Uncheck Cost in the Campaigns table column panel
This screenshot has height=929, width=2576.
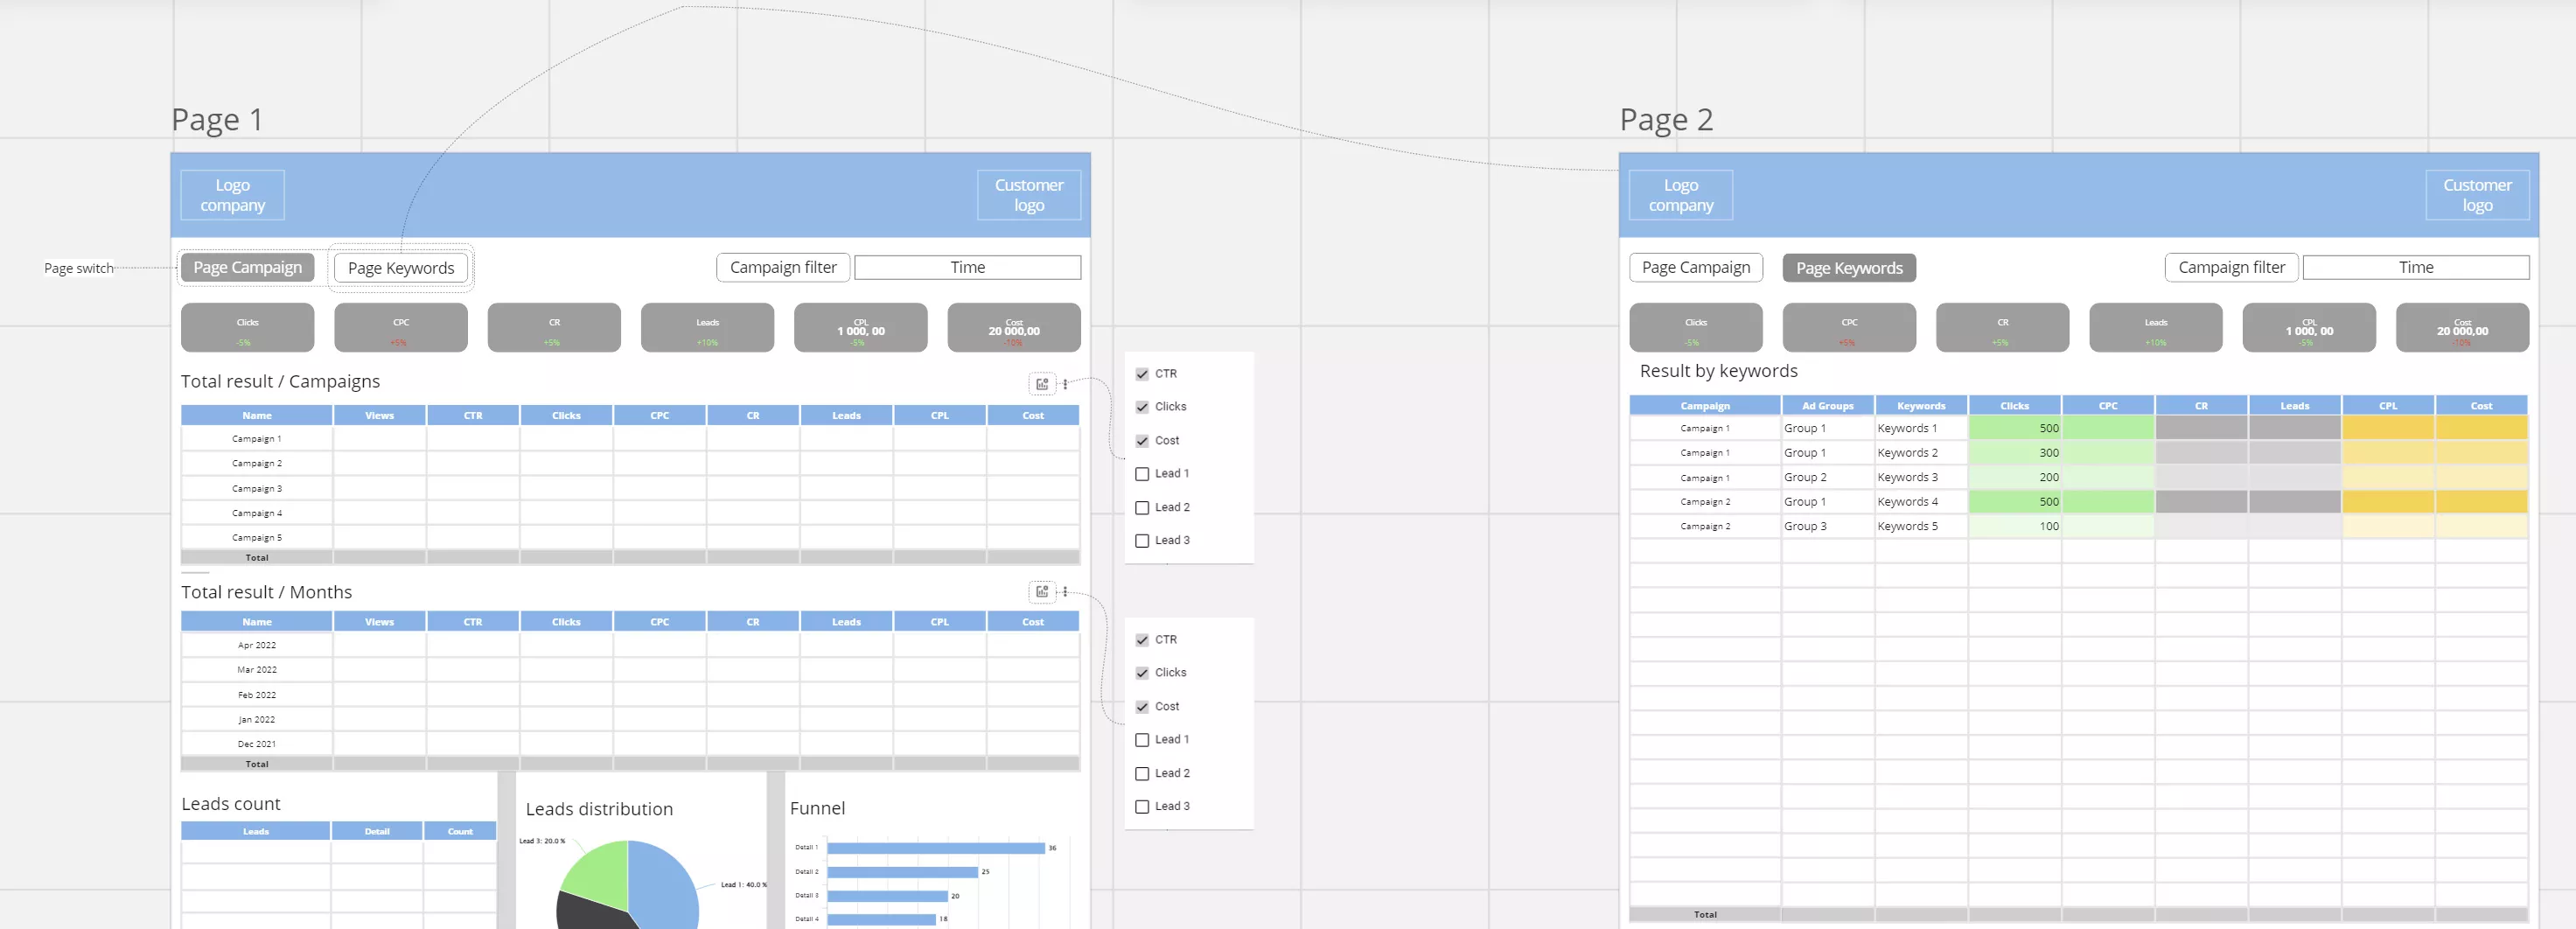coord(1142,441)
